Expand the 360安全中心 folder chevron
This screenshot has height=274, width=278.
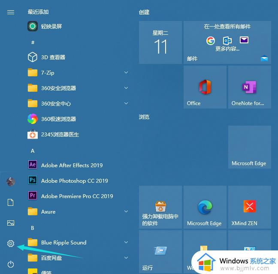[x=126, y=103]
